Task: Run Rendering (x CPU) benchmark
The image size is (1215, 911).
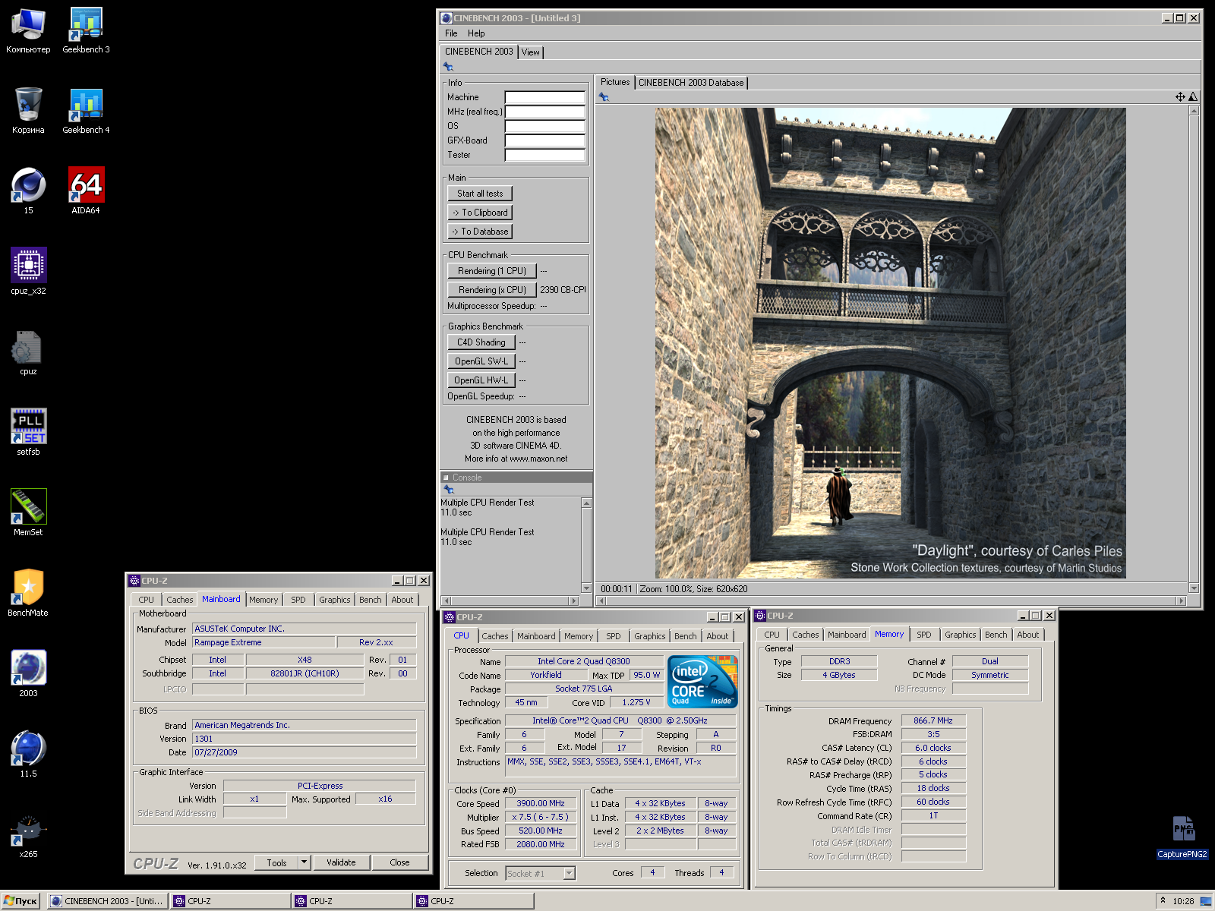Action: click(492, 290)
